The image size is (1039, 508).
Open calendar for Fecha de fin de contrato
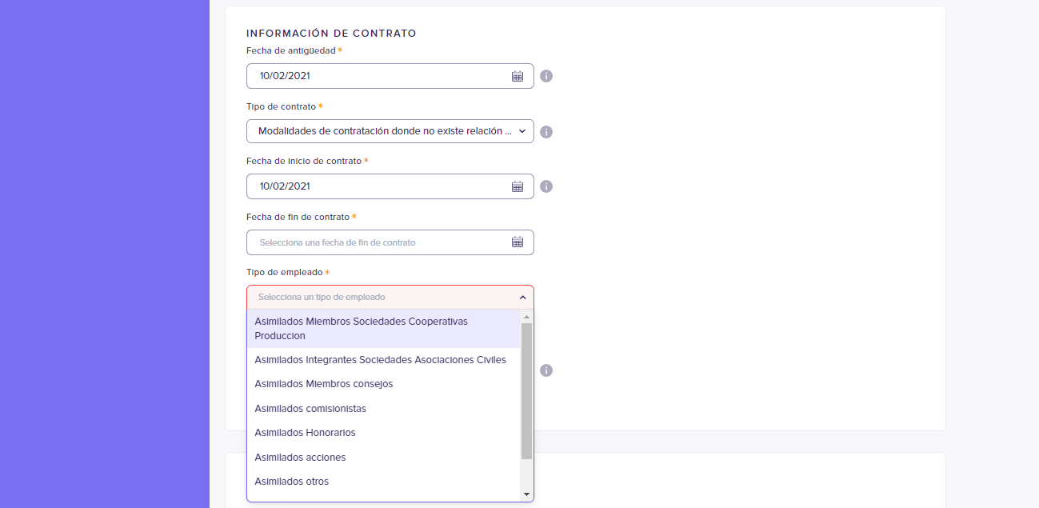[518, 242]
